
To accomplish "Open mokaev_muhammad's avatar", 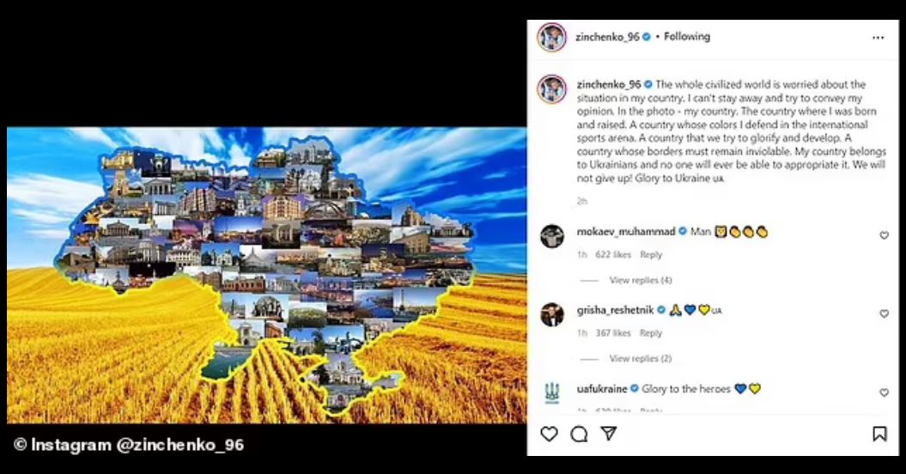I will [552, 236].
